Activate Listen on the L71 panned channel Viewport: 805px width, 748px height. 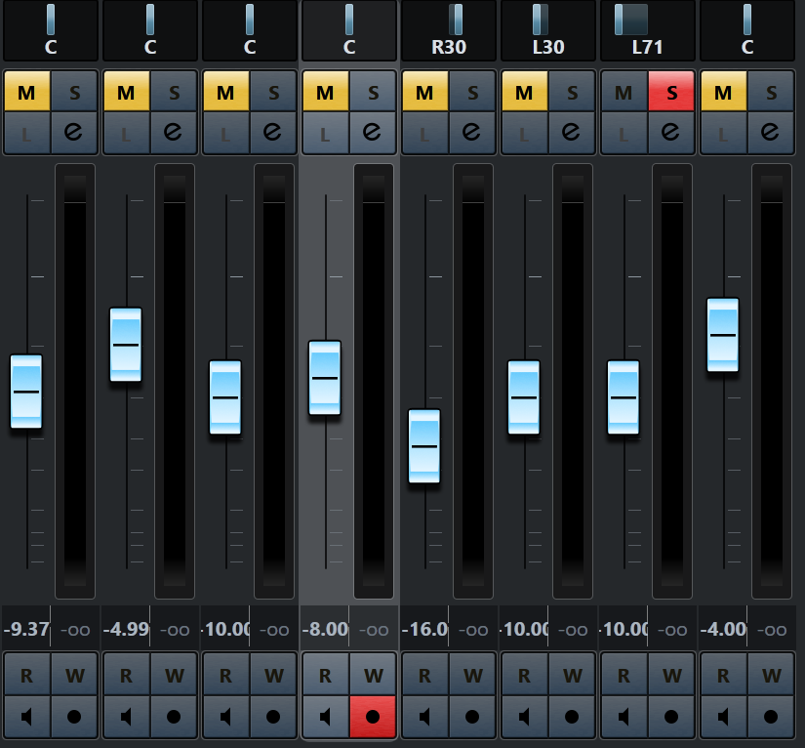pyautogui.click(x=624, y=133)
